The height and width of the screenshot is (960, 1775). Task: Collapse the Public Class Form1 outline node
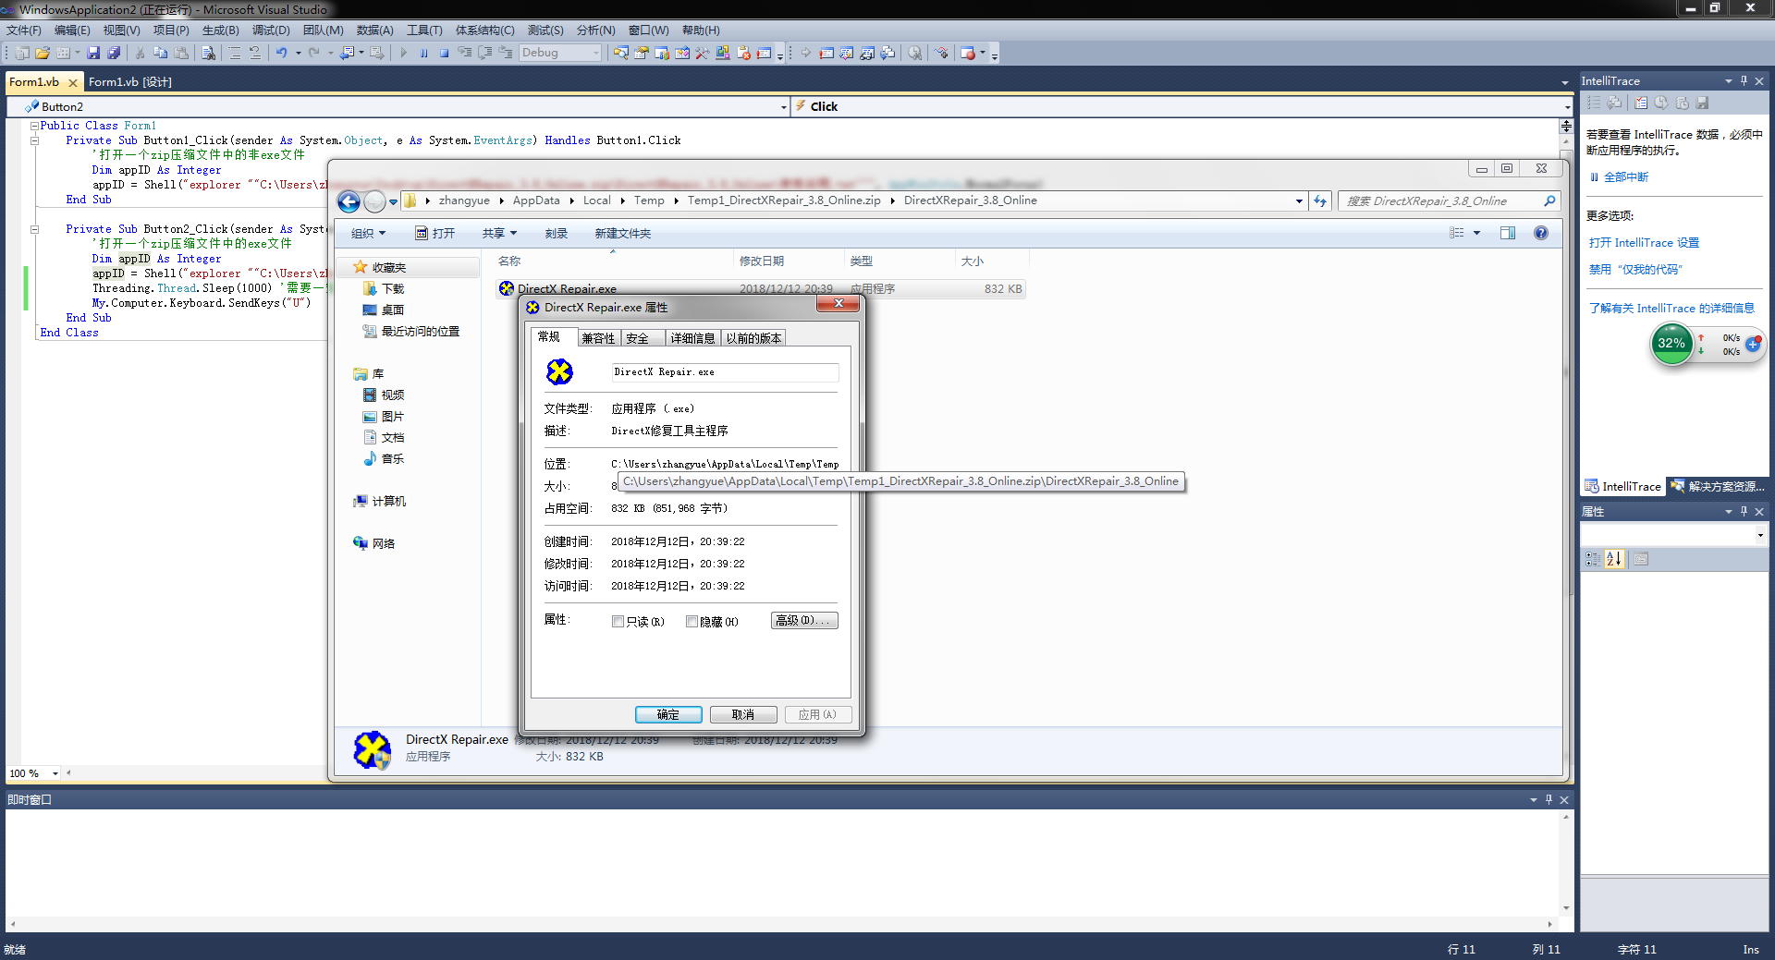(34, 126)
